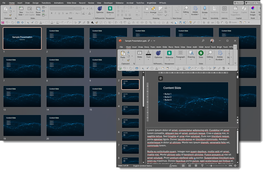Open BrightSlide tab in back window
The width and height of the screenshot is (265, 172).
click(152, 3)
